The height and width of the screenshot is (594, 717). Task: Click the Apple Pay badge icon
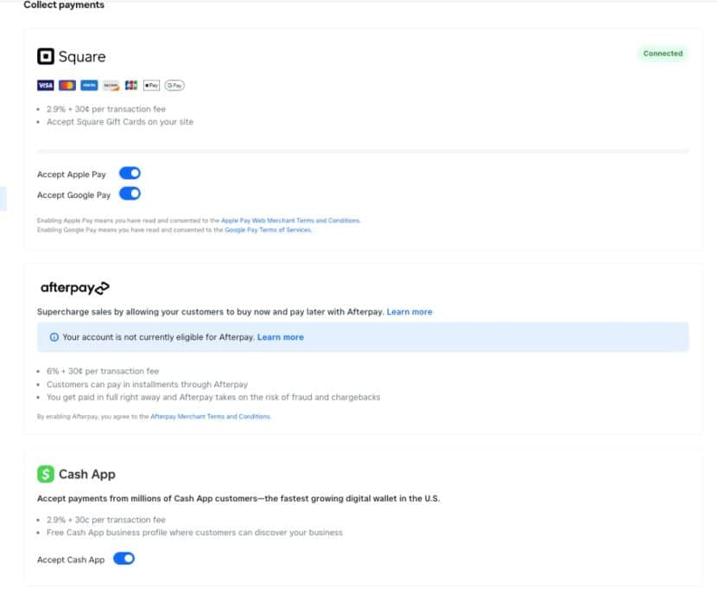pyautogui.click(x=151, y=86)
